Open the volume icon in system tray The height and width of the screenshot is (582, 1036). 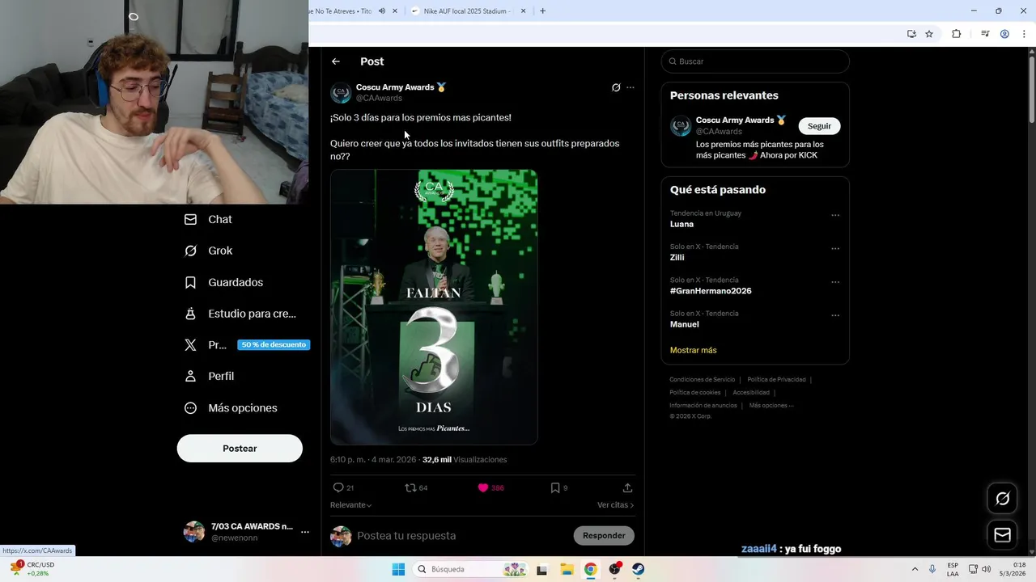tap(986, 569)
